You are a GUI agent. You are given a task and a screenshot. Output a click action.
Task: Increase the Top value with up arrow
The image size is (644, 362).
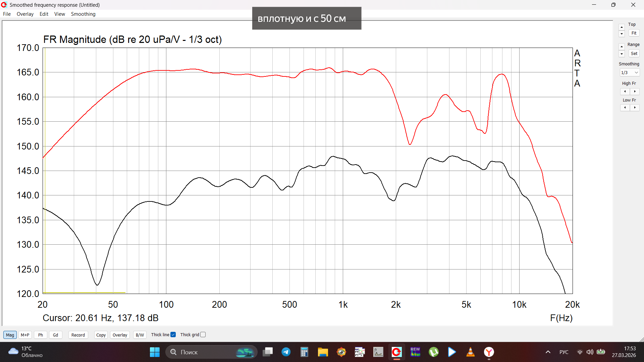[622, 27]
